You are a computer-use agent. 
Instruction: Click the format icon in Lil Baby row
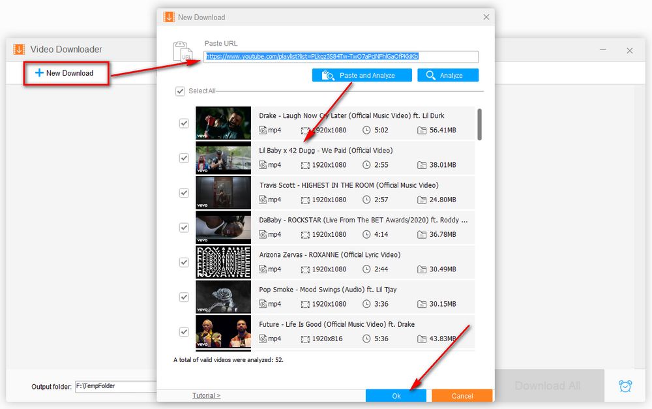263,165
